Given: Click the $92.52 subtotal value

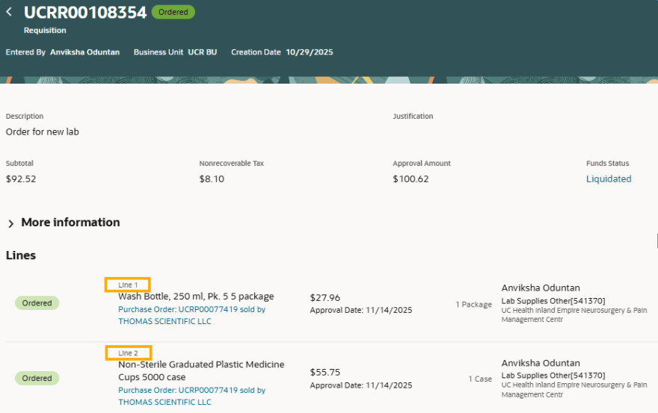Looking at the screenshot, I should [21, 179].
